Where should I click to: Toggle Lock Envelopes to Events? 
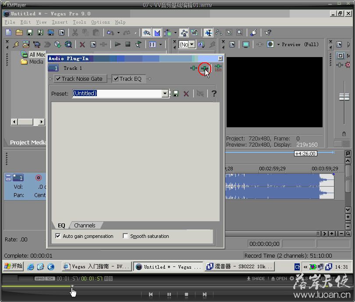point(184,32)
